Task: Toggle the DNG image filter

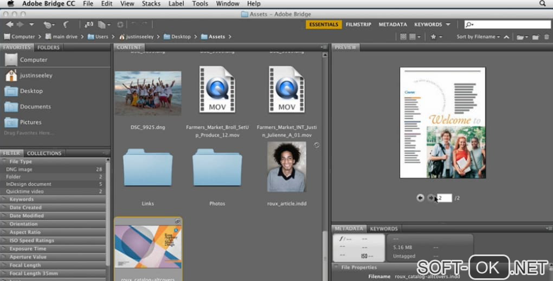Action: pyautogui.click(x=53, y=169)
